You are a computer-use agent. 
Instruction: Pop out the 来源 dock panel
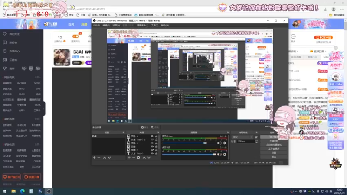[x=158, y=133]
